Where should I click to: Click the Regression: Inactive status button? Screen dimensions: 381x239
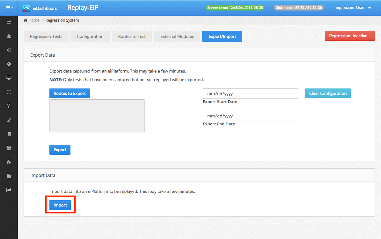click(x=350, y=36)
